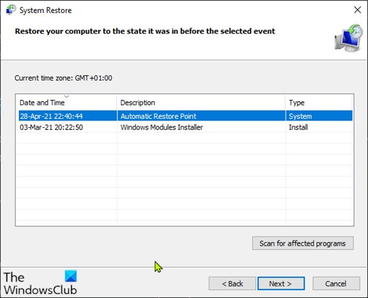The image size is (368, 298).
Task: Go Back to the previous page
Action: [232, 283]
